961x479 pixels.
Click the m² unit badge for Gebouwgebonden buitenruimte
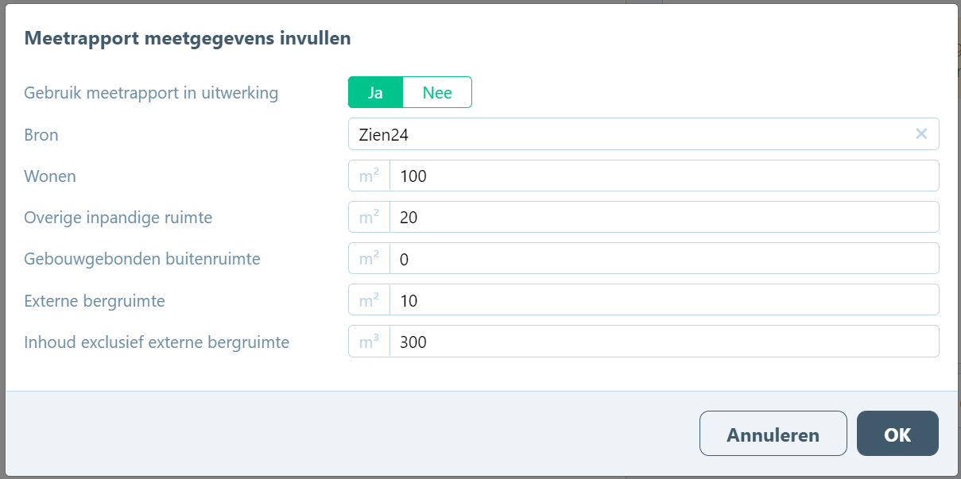pyautogui.click(x=369, y=258)
